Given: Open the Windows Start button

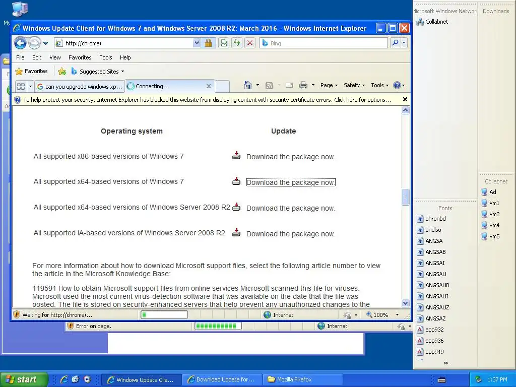Looking at the screenshot, I should pyautogui.click(x=24, y=379).
